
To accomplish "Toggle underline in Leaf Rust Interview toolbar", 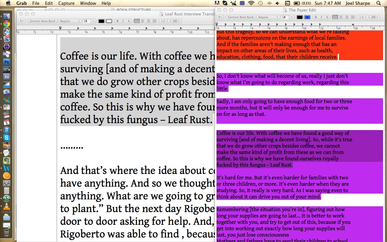I will click(x=129, y=21).
